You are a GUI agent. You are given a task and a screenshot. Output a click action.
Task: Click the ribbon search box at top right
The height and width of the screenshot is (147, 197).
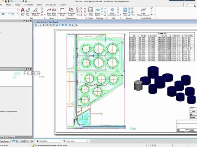[x=192, y=5]
